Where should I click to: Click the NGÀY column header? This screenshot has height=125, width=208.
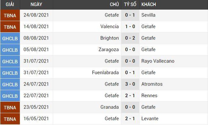click(36, 5)
